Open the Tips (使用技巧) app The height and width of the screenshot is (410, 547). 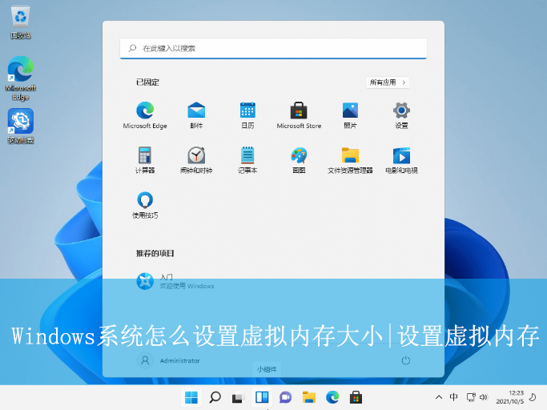tap(145, 205)
